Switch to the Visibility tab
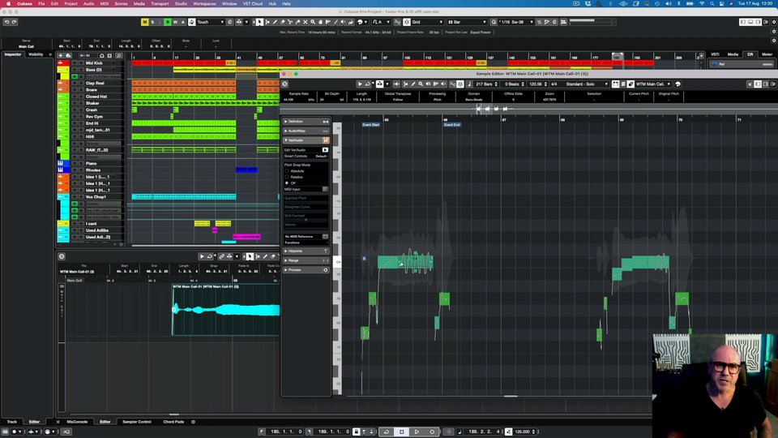This screenshot has width=778, height=438. click(x=36, y=54)
